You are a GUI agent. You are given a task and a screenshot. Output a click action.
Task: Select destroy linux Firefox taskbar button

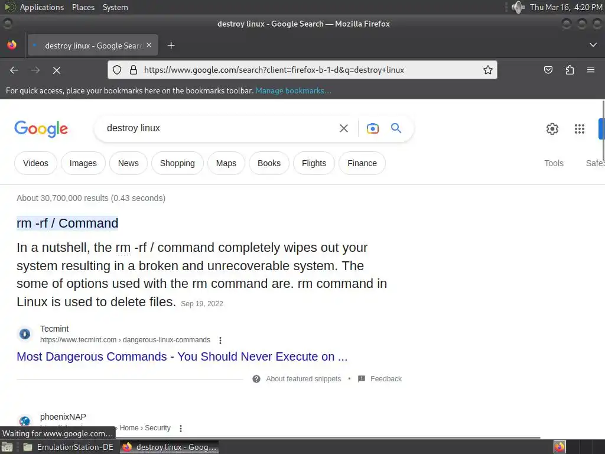tap(170, 447)
